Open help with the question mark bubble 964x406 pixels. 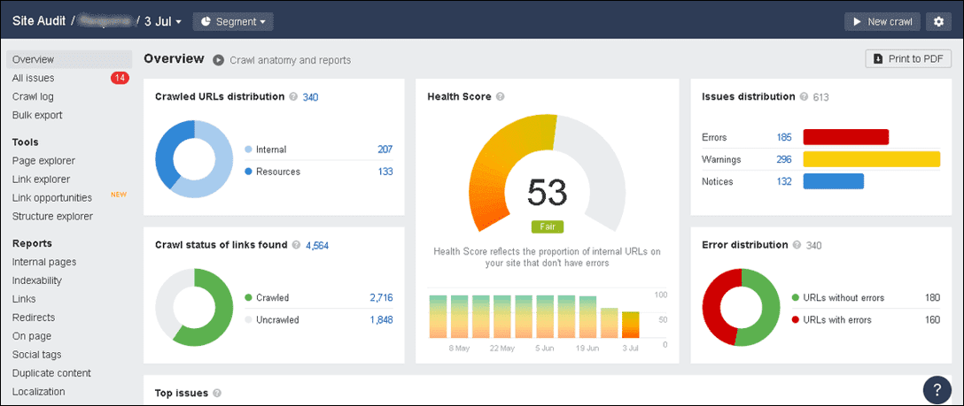pos(937,389)
